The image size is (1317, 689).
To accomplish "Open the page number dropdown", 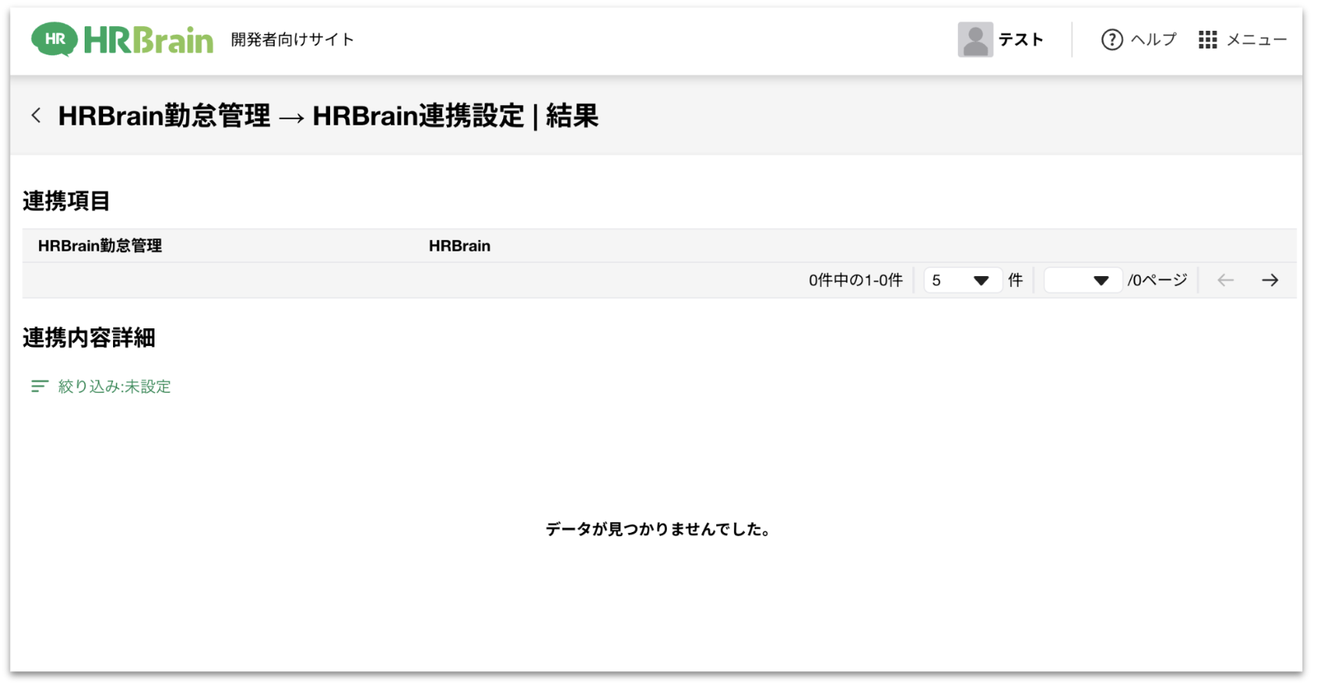I will click(1082, 281).
